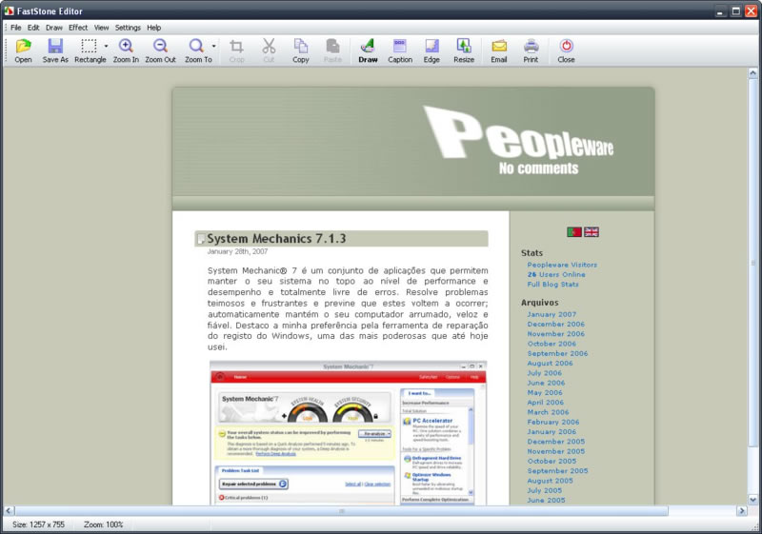Click the 'Stats' sidebar heading
This screenshot has width=762, height=534.
[x=531, y=253]
